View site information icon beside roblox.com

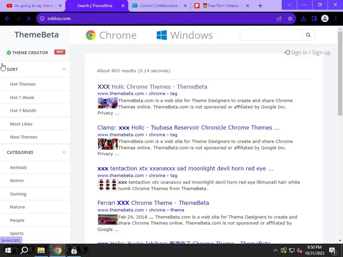pyautogui.click(x=42, y=19)
